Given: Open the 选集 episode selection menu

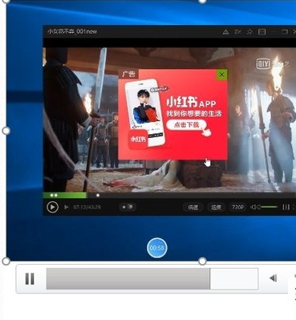Looking at the screenshot, I should (x=216, y=207).
